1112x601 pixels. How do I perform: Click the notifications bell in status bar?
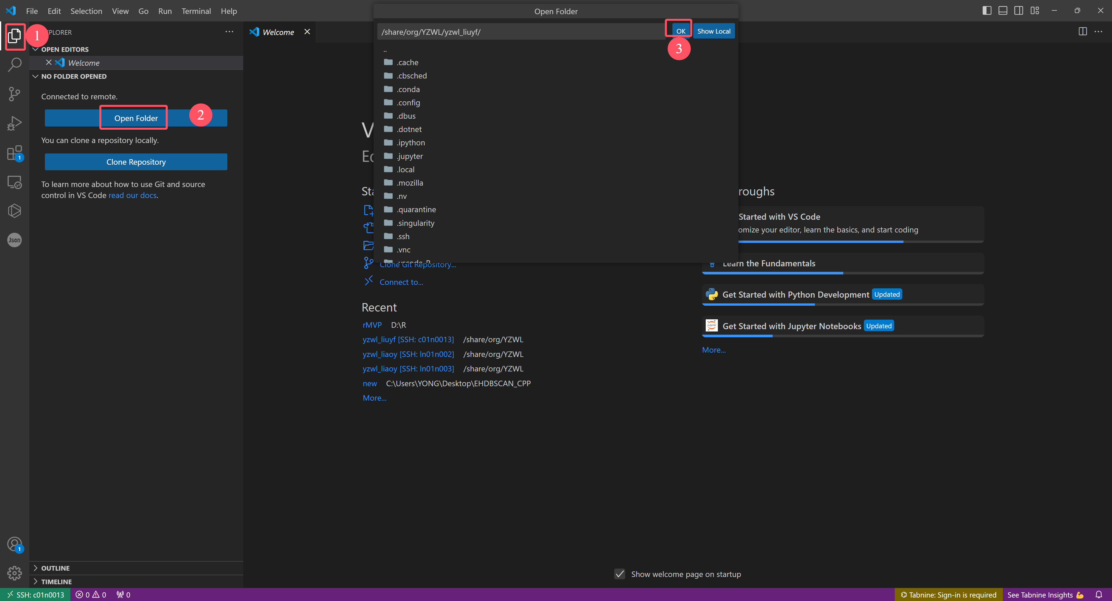tap(1099, 595)
